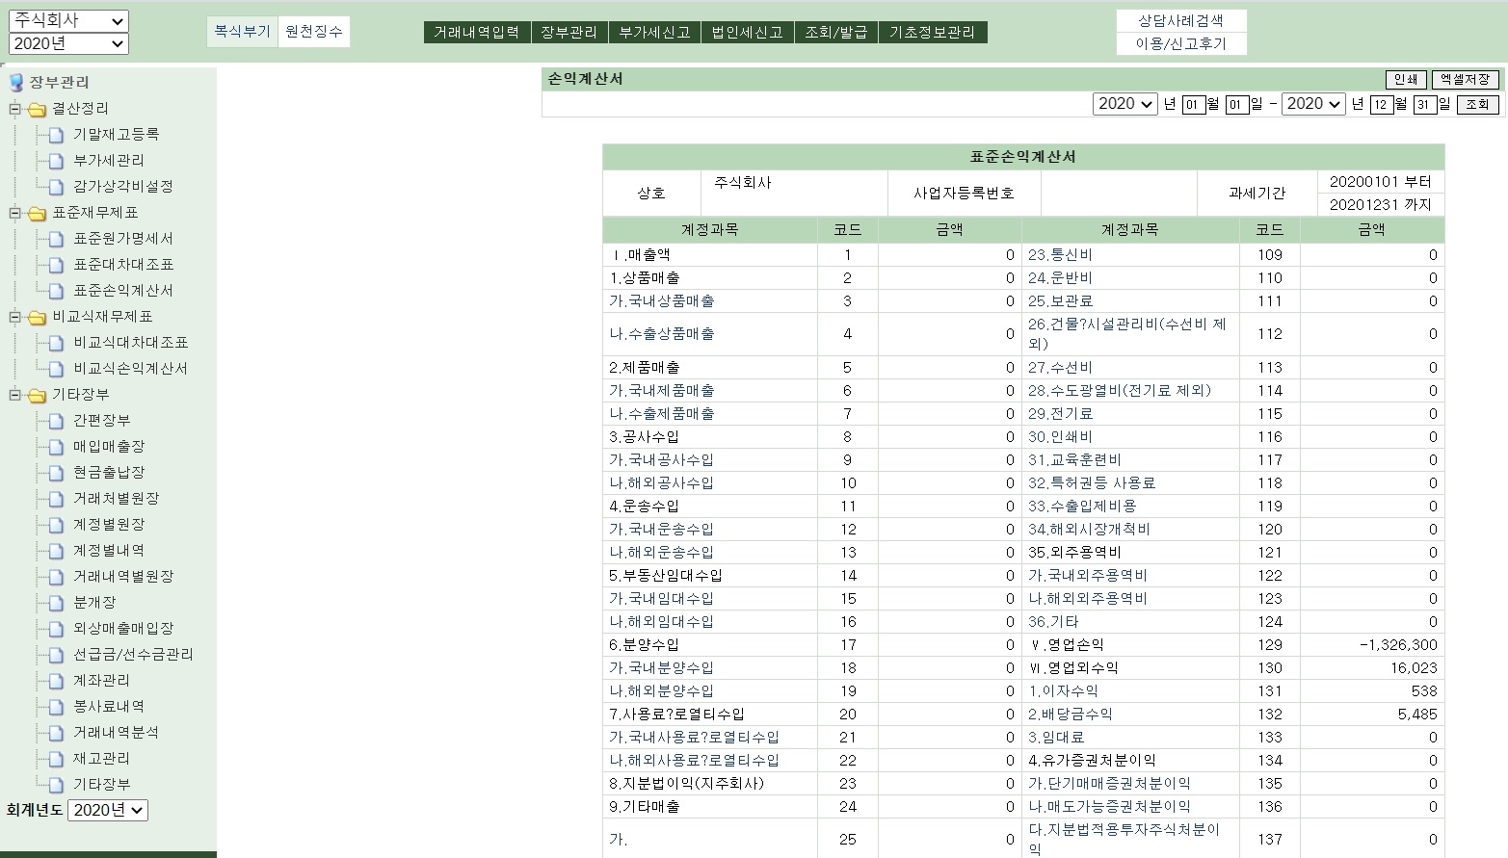The width and height of the screenshot is (1508, 858).
Task: Click the 엑셀저장 button
Action: click(1466, 79)
